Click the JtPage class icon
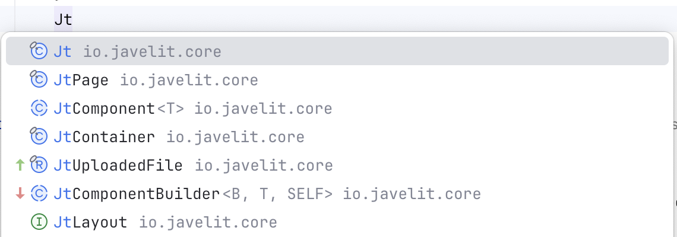Viewport: 677px width, 237px height. tap(39, 80)
